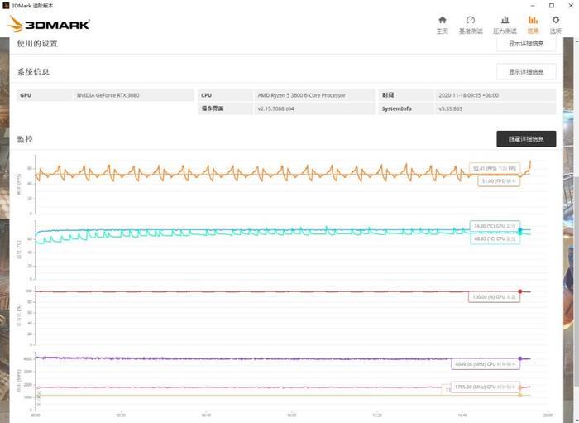The width and height of the screenshot is (579, 423).
Task: Open the Home (主页) icon
Action: coord(442,20)
